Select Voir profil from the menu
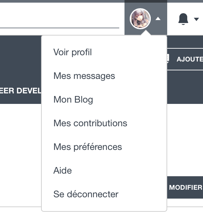This screenshot has width=203, height=217. [73, 52]
